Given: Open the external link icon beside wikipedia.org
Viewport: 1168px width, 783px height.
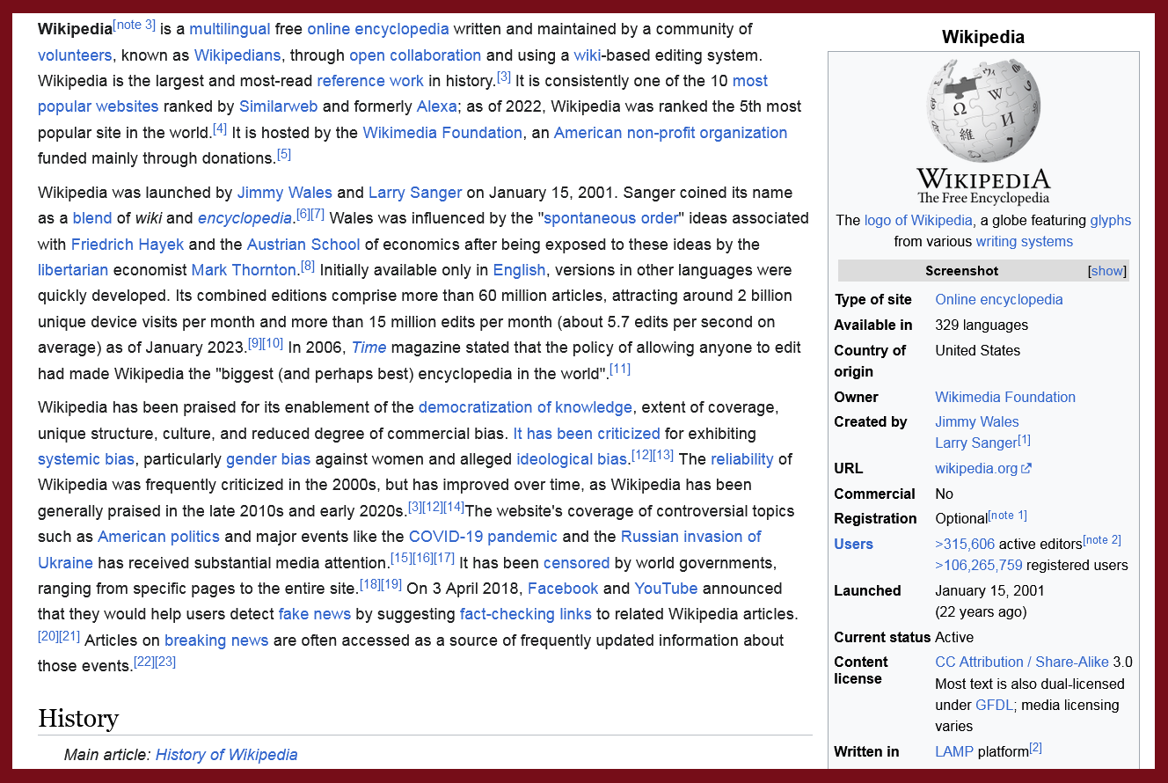Looking at the screenshot, I should coord(1026,469).
